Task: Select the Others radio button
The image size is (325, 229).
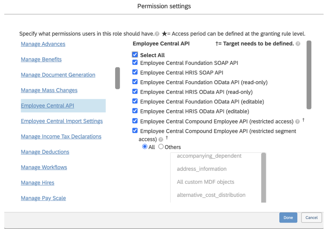Action: click(x=161, y=147)
